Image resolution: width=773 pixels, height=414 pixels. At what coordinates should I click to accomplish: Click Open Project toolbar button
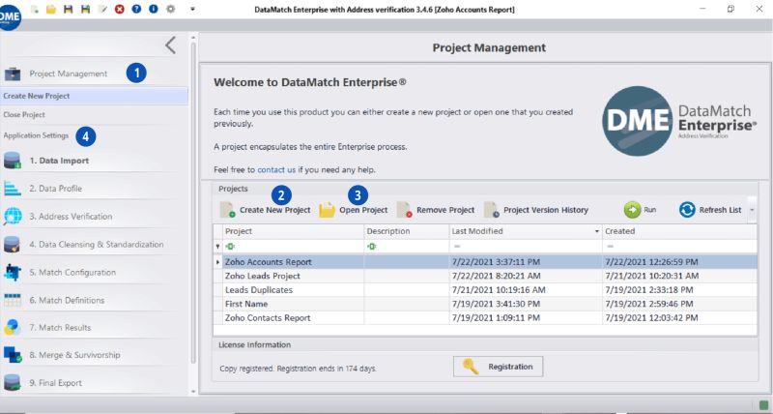click(354, 210)
